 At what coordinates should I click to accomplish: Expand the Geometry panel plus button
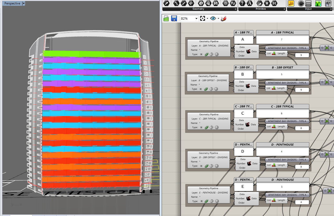[236, 9]
